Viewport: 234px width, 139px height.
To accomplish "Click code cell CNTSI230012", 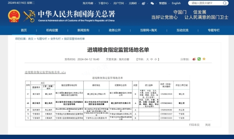I will coord(166,103).
